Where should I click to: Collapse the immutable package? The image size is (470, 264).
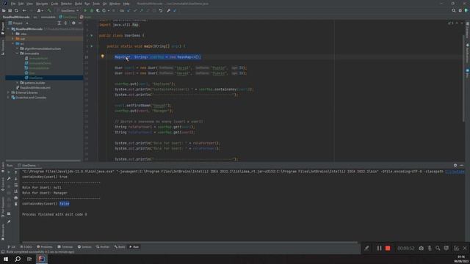(x=18, y=54)
